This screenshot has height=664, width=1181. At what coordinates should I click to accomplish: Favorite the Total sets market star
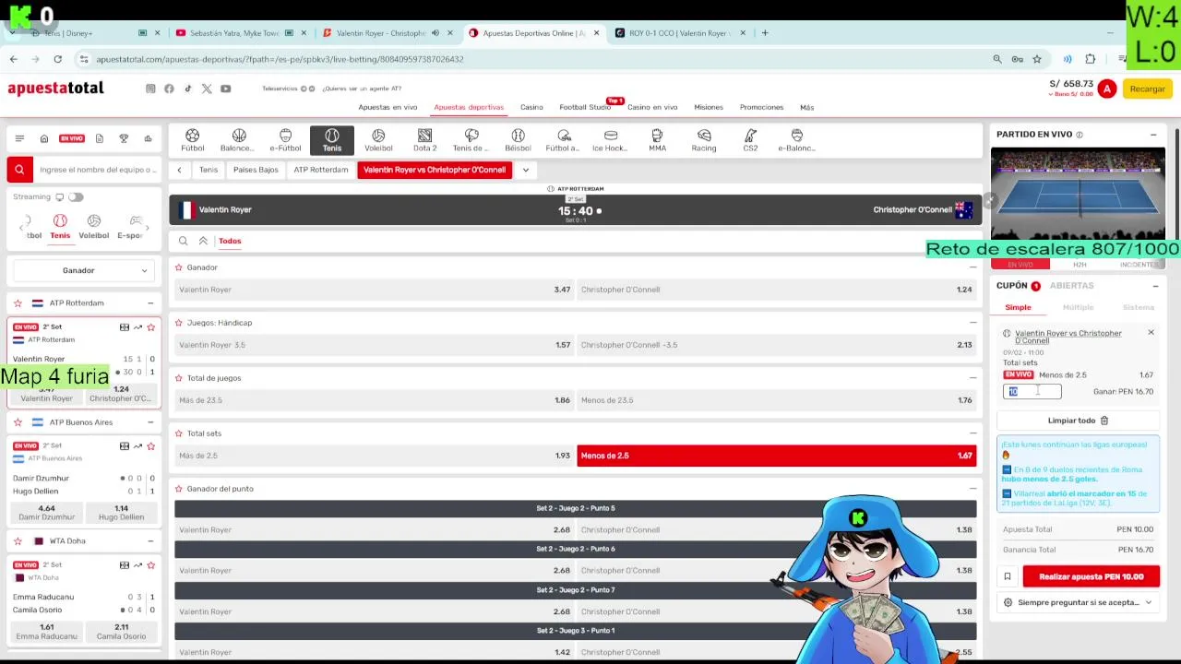179,433
